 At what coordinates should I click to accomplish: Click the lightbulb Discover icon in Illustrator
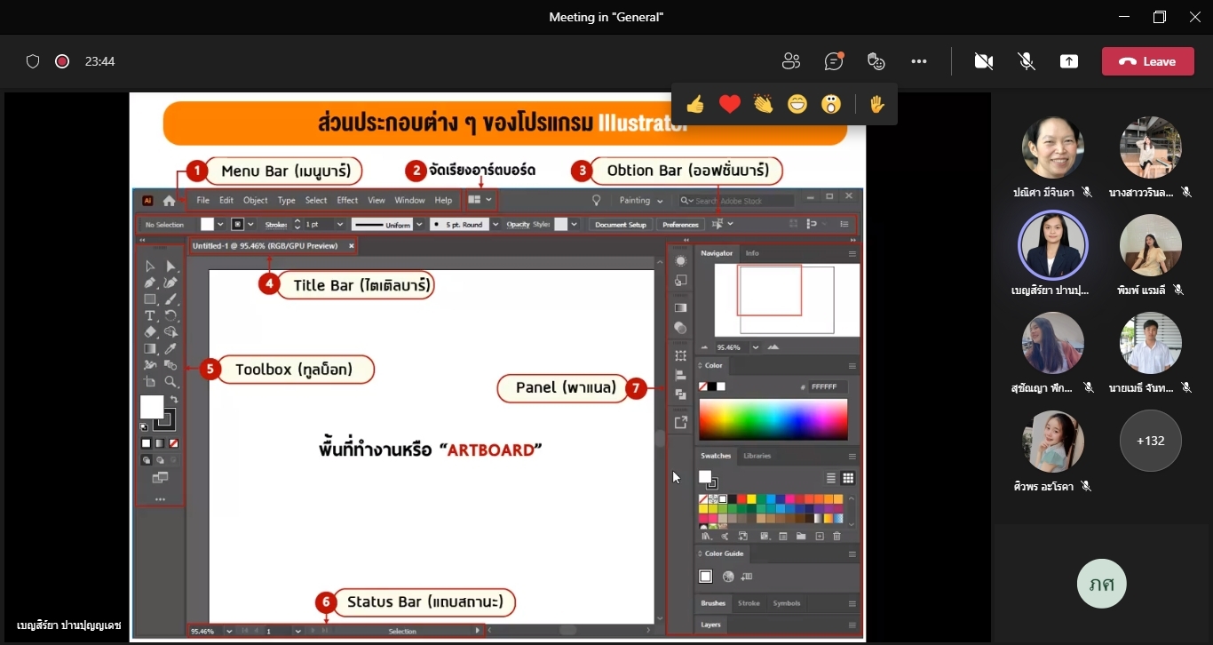click(x=597, y=201)
